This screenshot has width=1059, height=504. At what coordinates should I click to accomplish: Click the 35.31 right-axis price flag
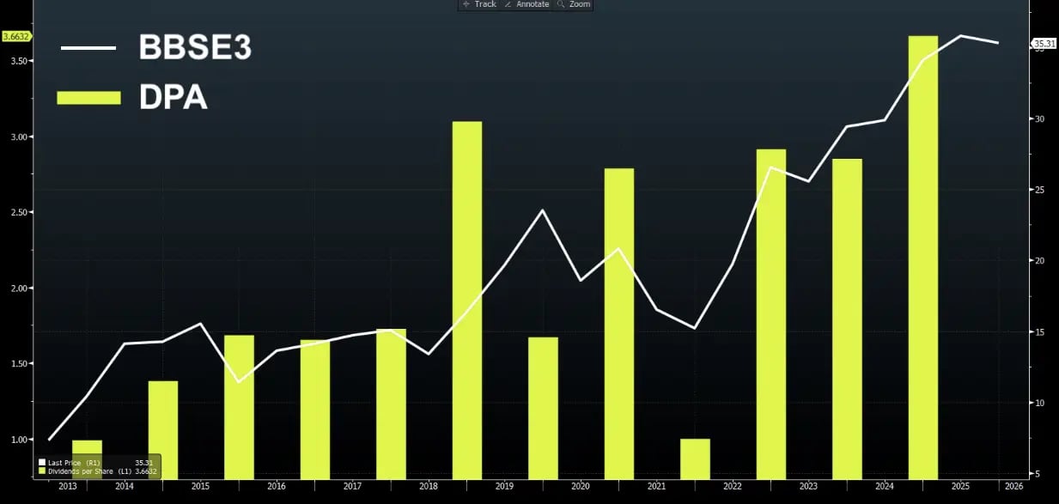pyautogui.click(x=1044, y=43)
